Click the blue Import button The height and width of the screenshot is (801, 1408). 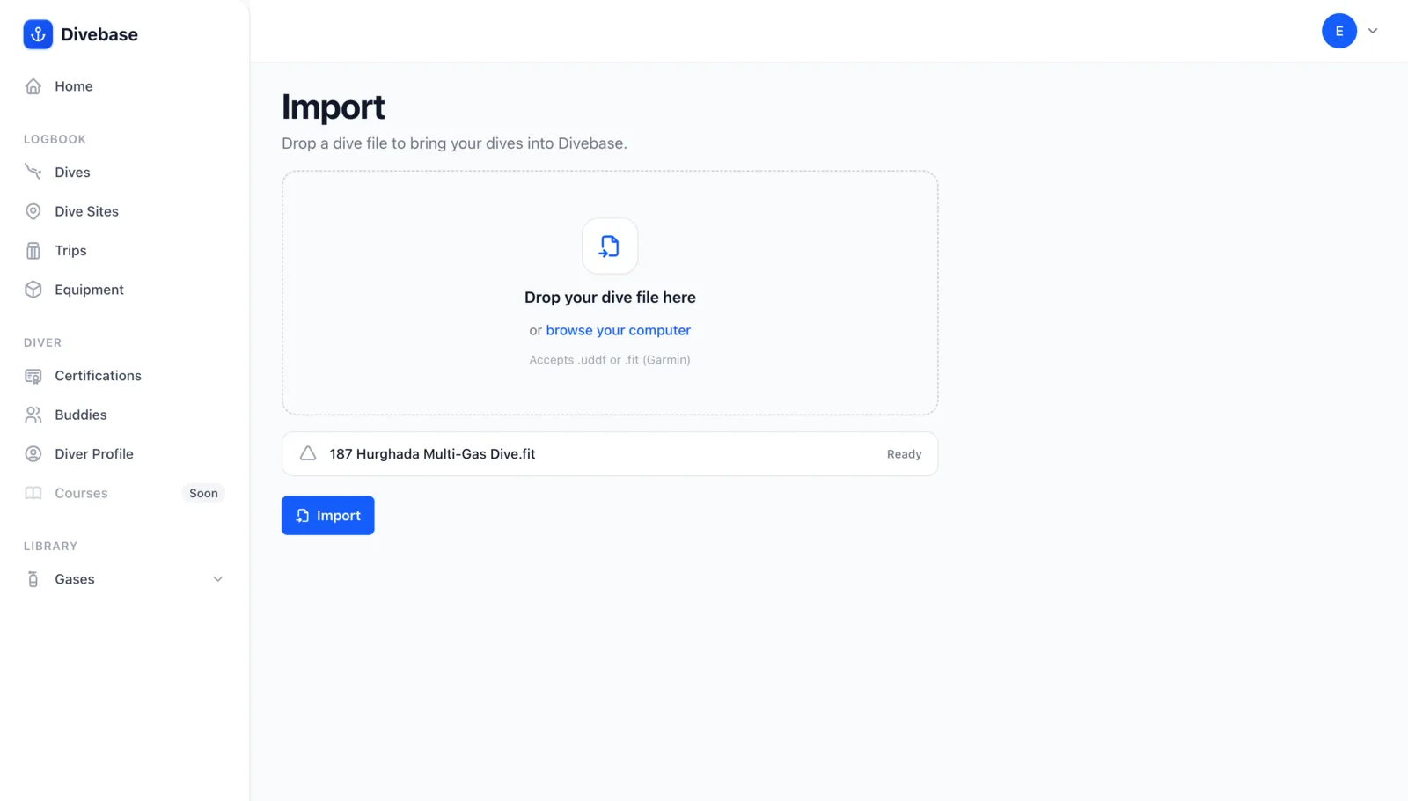328,516
